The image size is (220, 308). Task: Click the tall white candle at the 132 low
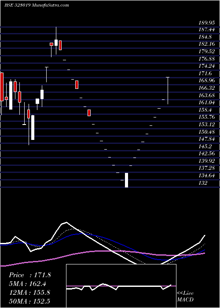pos(127,180)
